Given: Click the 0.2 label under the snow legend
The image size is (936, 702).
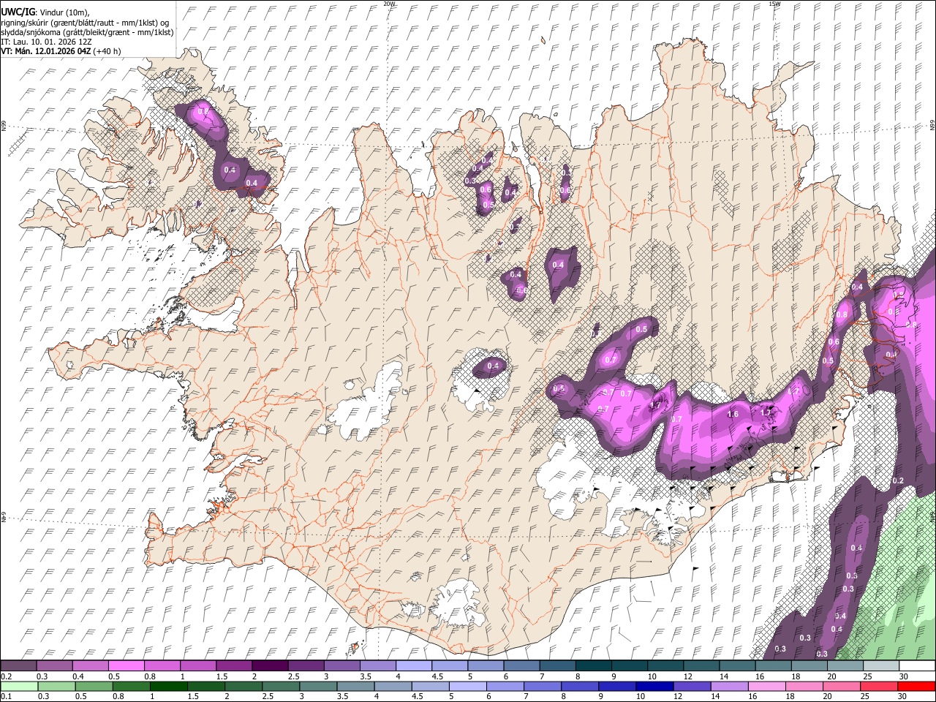Looking at the screenshot, I should point(6,676).
